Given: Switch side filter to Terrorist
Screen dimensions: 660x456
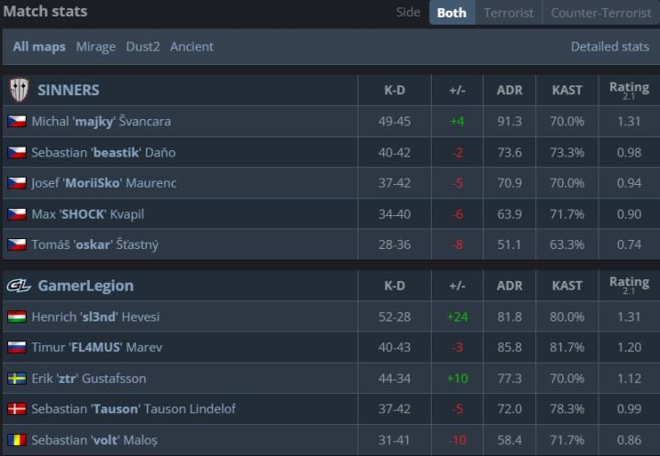Looking at the screenshot, I should 509,13.
